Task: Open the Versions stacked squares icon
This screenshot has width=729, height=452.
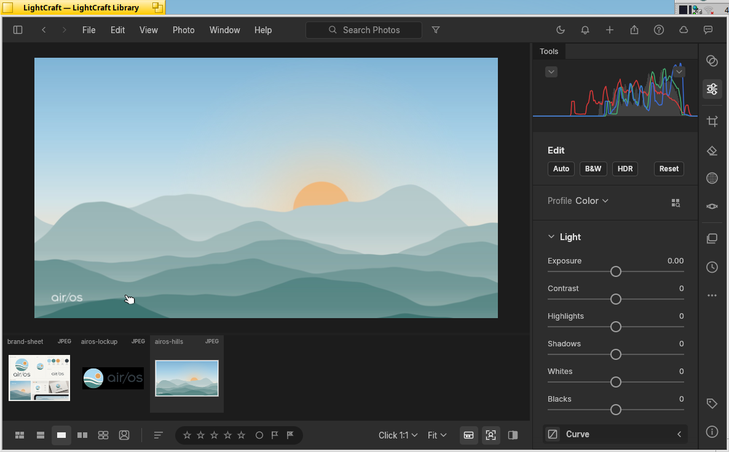Action: (712, 239)
